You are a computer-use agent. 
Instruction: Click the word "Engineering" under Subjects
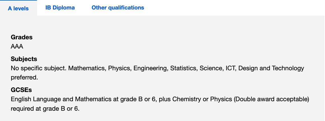click(x=150, y=68)
